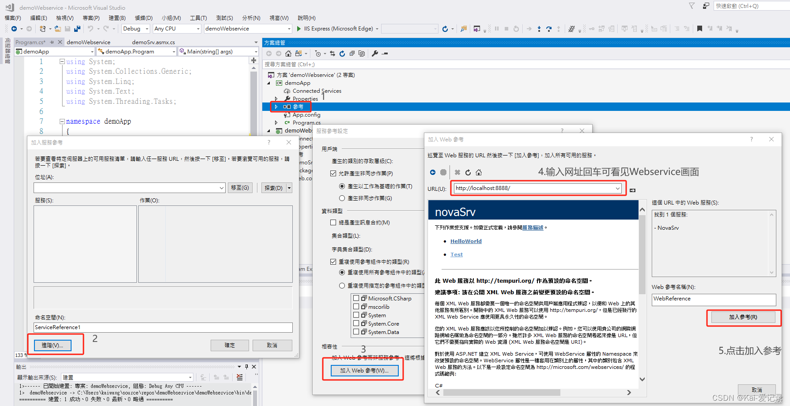Click Sync with Active Document in Solution Explorer
This screenshot has width=790, height=406.
333,53
